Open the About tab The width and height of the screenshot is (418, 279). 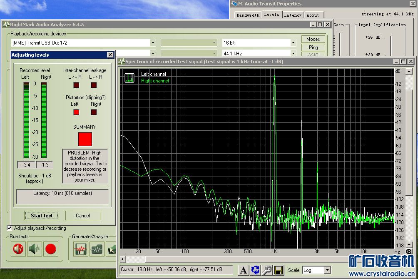(313, 15)
